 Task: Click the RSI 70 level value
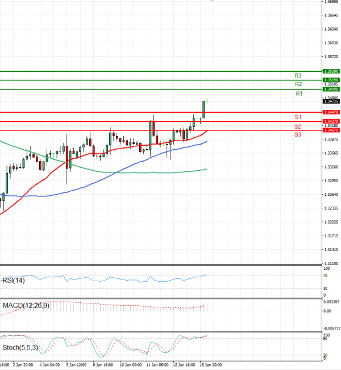[x=325, y=276]
